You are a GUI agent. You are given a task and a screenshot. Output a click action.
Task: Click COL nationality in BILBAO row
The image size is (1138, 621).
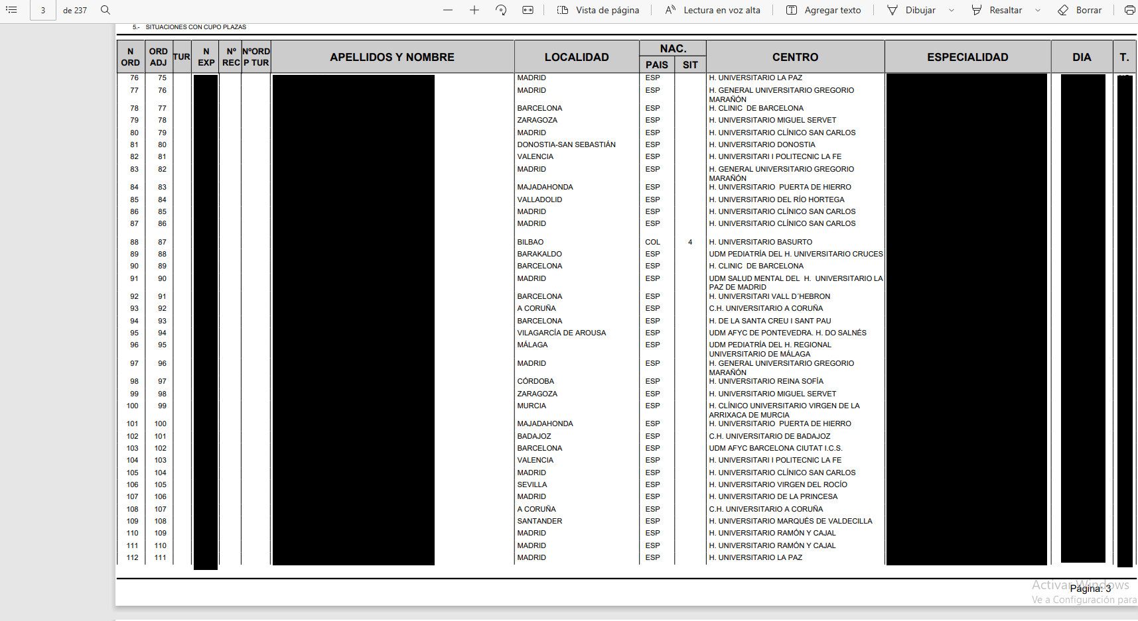pyautogui.click(x=652, y=242)
